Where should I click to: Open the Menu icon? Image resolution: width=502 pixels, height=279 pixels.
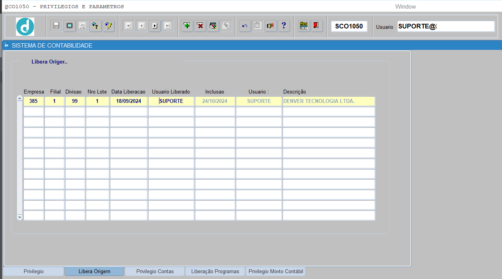(304, 26)
